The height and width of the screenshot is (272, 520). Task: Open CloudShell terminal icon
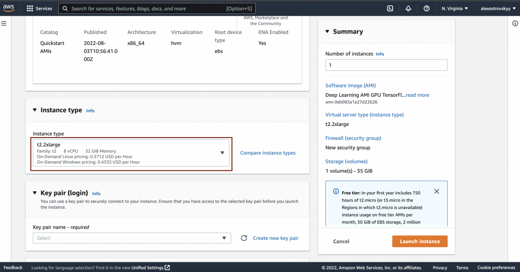pyautogui.click(x=390, y=9)
